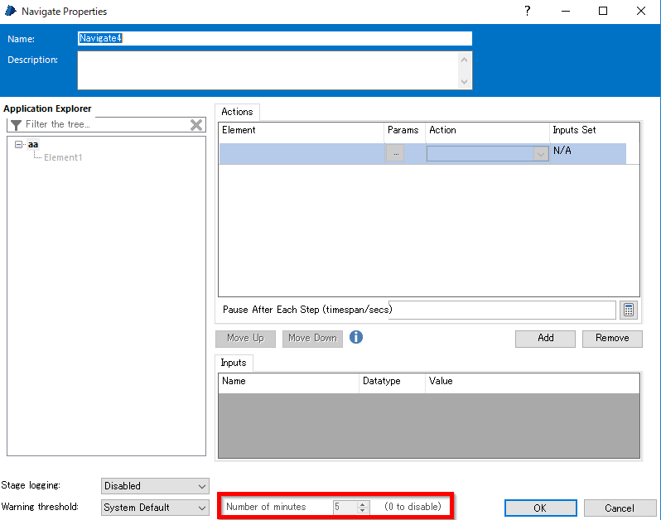Screen dimensions: 661x520
Task: Click the help question mark button
Action: (x=528, y=12)
